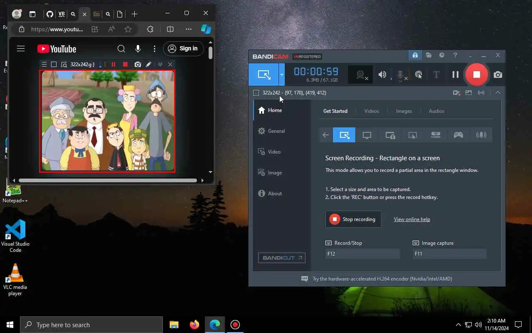Screen dimensions: 532x333
Task: Click the video recording status icon
Action: pos(456,93)
